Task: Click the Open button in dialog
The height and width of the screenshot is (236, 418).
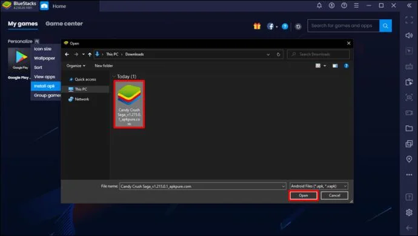Action: 304,195
